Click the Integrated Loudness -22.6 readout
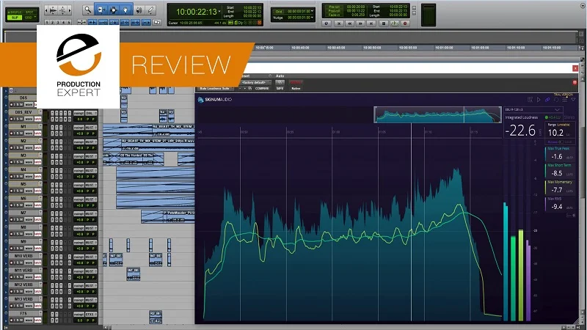 pos(520,131)
